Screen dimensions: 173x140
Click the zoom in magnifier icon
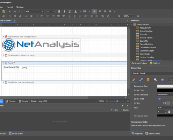click(x=138, y=16)
